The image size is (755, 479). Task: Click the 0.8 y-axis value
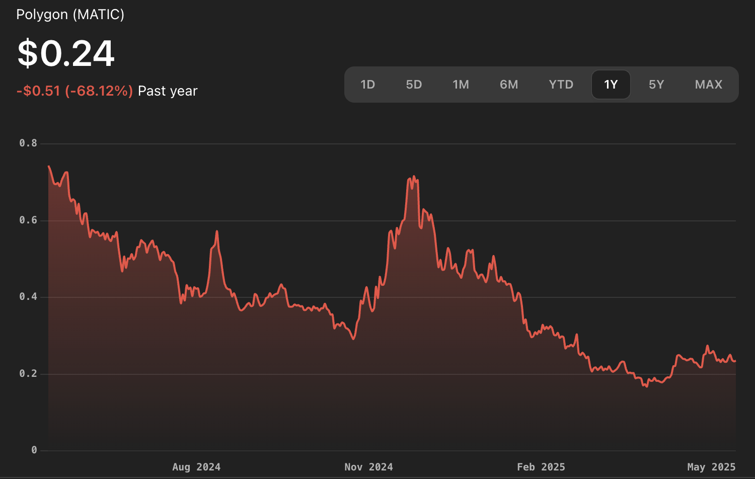pos(29,143)
